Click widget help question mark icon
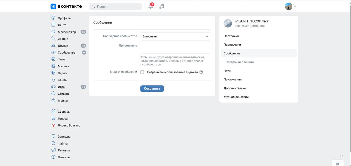Image resolution: width=351 pixels, height=166 pixels. [201, 72]
